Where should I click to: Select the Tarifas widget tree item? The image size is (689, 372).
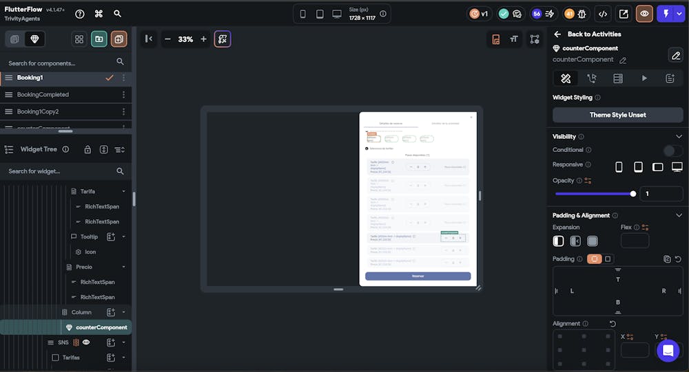click(x=71, y=358)
